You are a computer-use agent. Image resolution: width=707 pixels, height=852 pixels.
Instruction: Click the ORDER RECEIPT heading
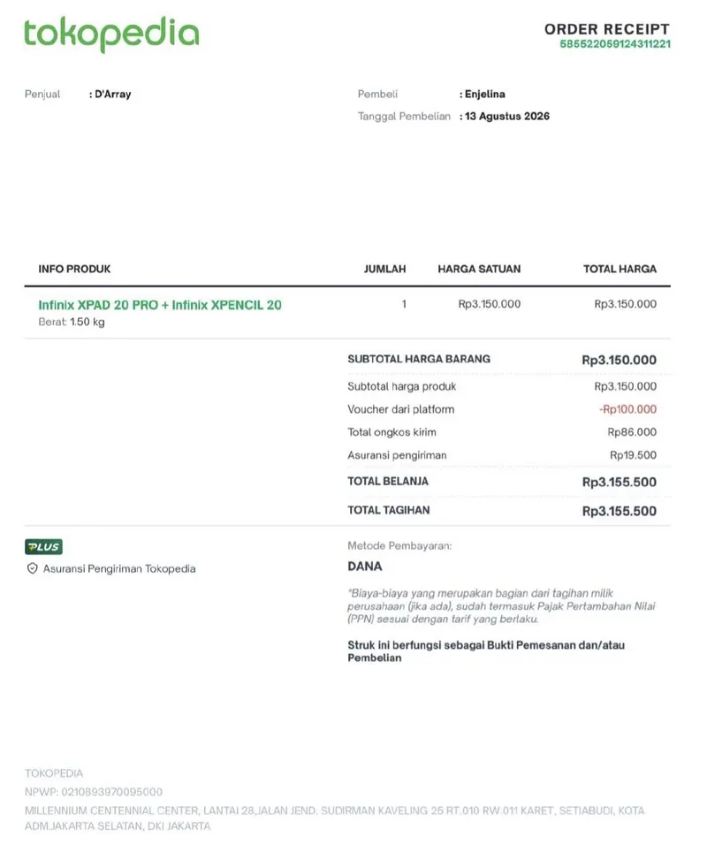(607, 29)
